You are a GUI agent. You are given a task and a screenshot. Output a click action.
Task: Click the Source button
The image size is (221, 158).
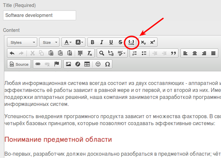tap(19, 64)
